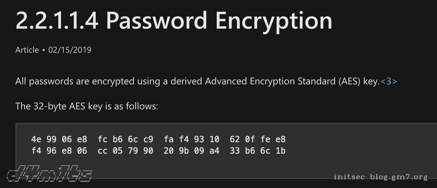The width and height of the screenshot is (437, 188).
Task: Click the 02/15/2019 publication date
Action: tap(70, 50)
